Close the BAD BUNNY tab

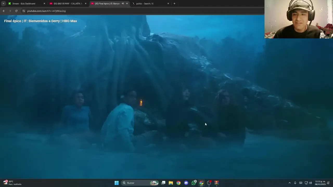[86, 4]
